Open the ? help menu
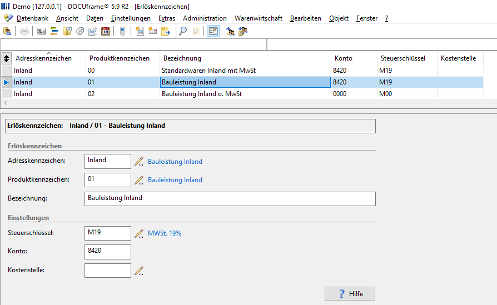Viewport: 497px width, 305px height. [x=386, y=18]
